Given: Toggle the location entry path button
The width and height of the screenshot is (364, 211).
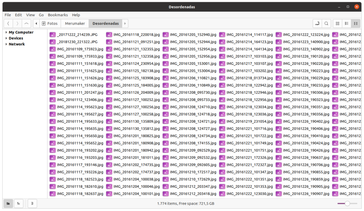Looking at the screenshot, I should click(317, 24).
